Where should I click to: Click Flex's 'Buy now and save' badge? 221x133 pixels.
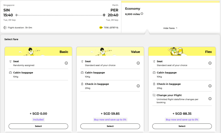click(182, 120)
